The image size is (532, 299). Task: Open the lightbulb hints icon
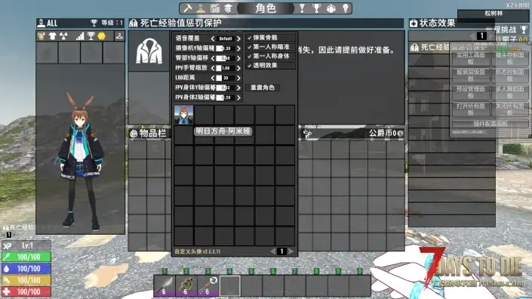[346, 8]
